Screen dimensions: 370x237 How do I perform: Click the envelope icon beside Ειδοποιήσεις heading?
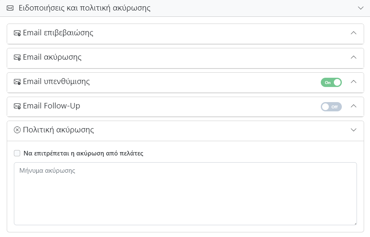(x=10, y=8)
